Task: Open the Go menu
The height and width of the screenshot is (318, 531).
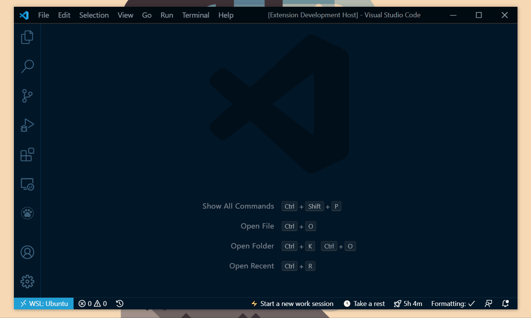Action: pos(147,15)
